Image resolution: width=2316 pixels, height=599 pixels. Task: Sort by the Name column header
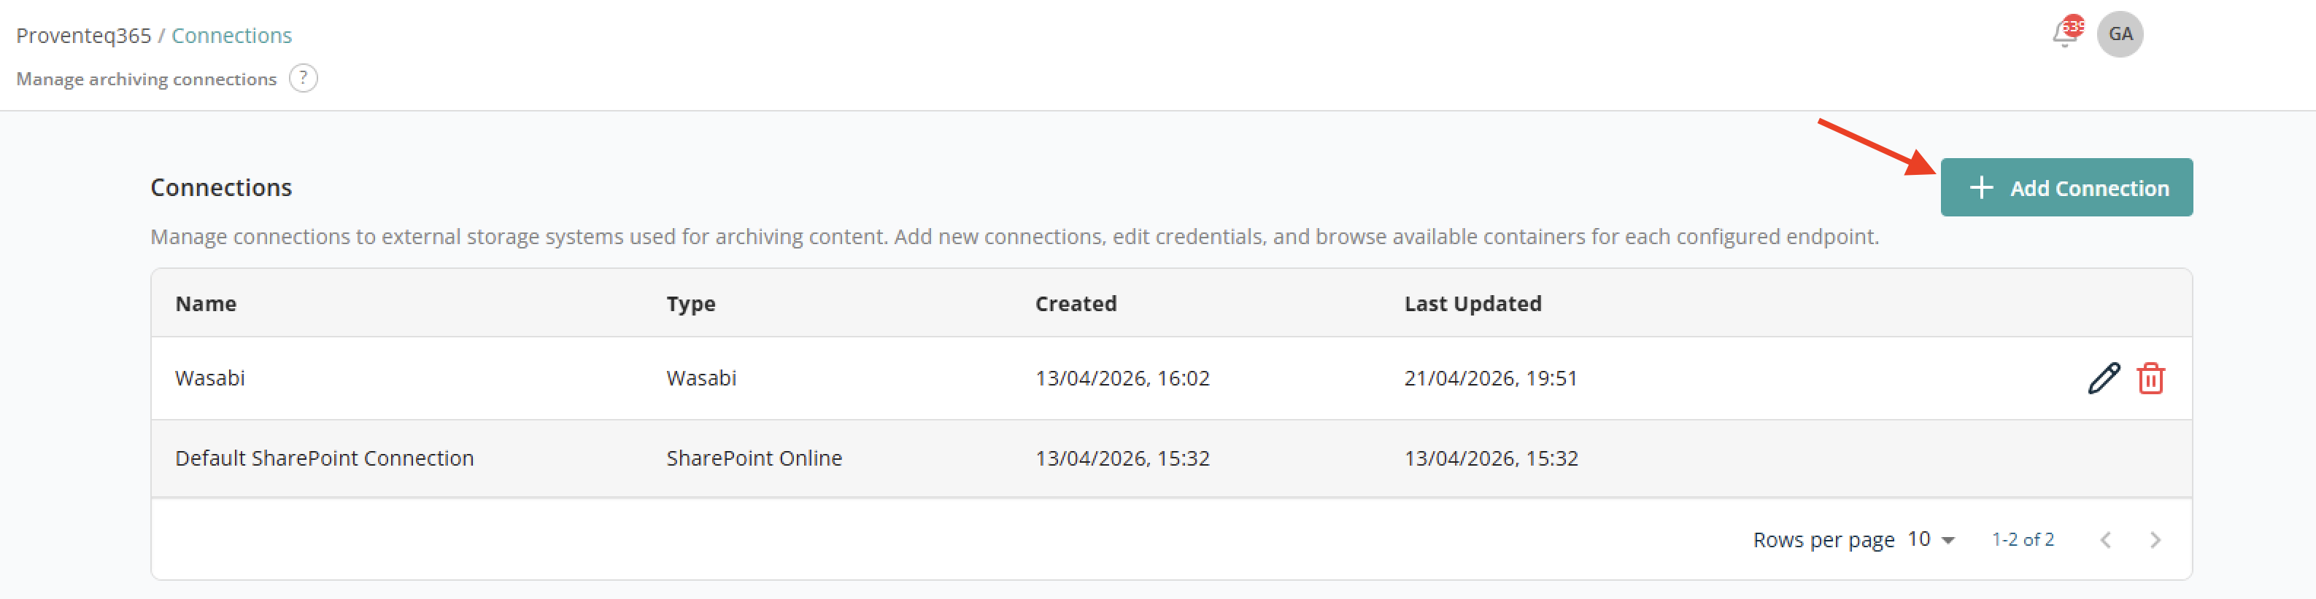(x=206, y=304)
